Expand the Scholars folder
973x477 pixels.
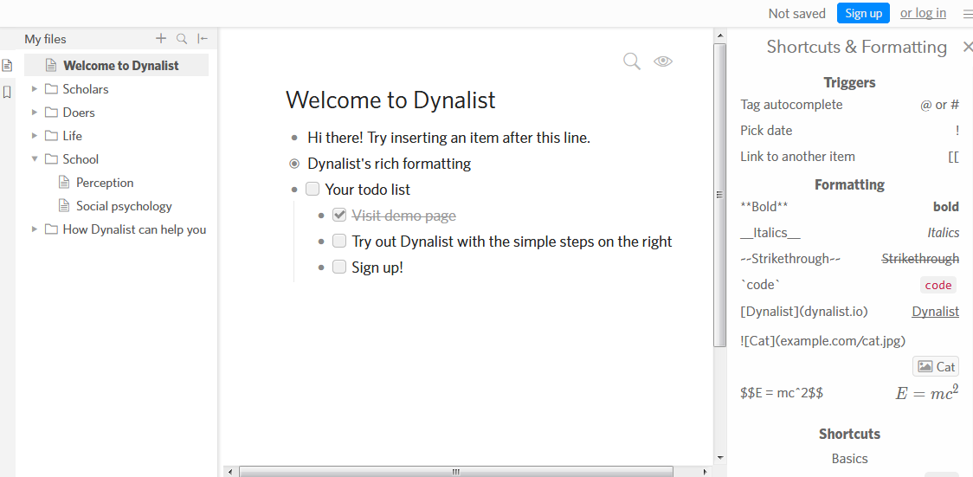(35, 88)
